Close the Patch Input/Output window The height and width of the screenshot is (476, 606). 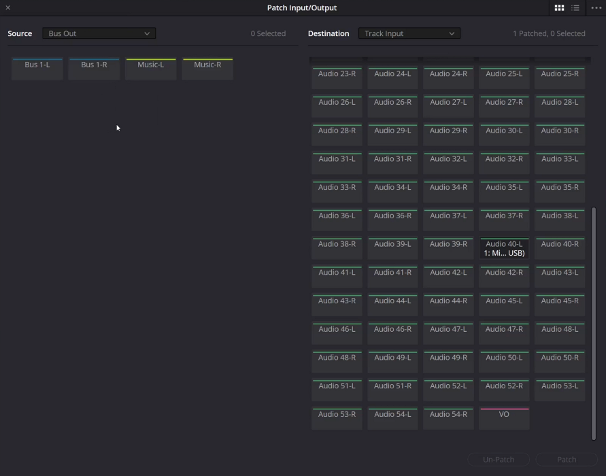tap(7, 7)
